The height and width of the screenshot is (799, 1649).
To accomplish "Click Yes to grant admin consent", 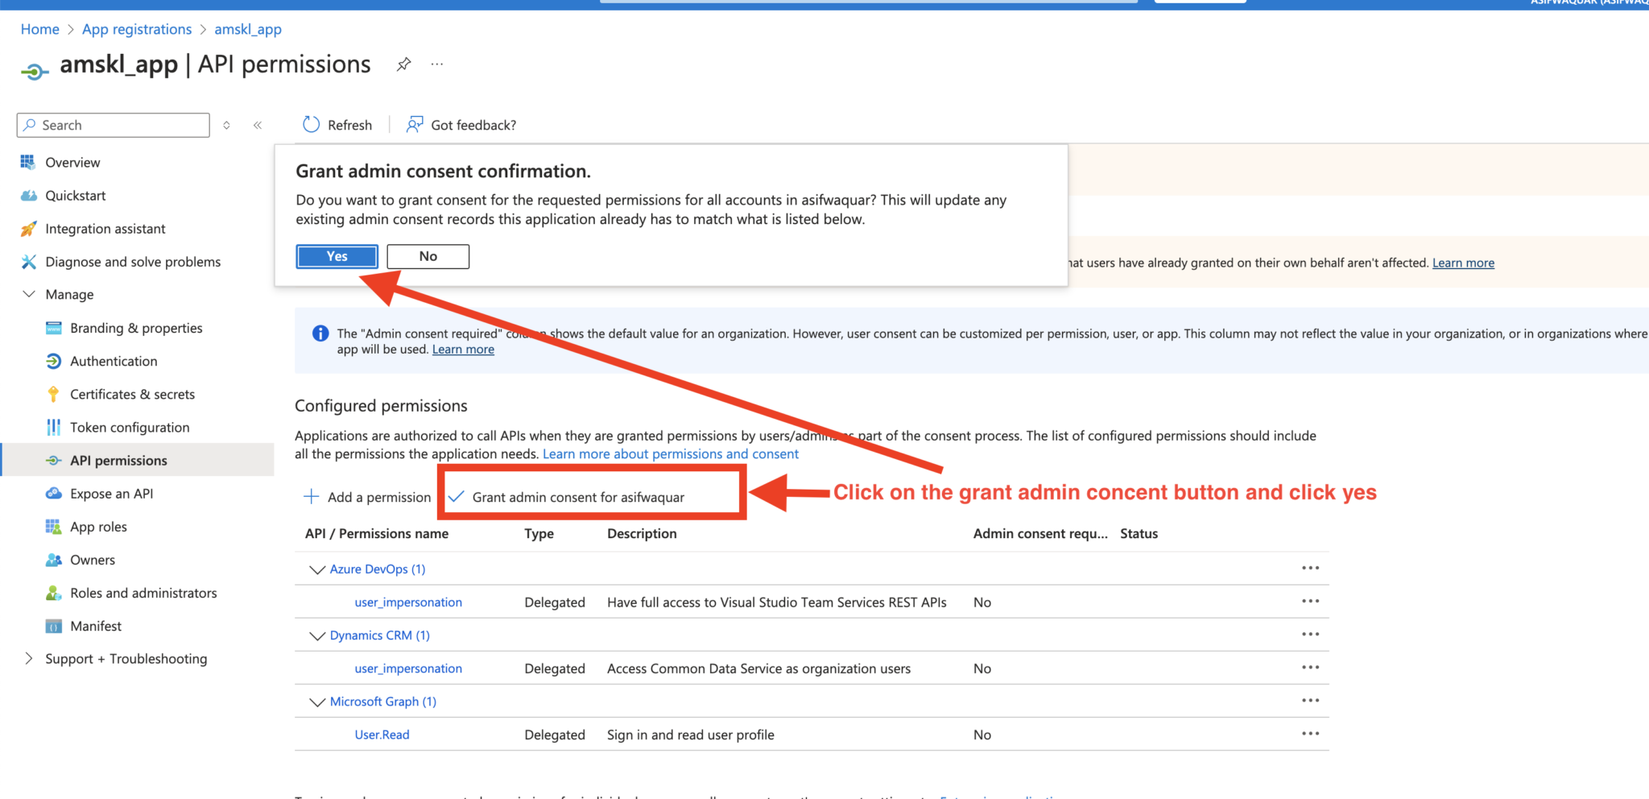I will 336,256.
